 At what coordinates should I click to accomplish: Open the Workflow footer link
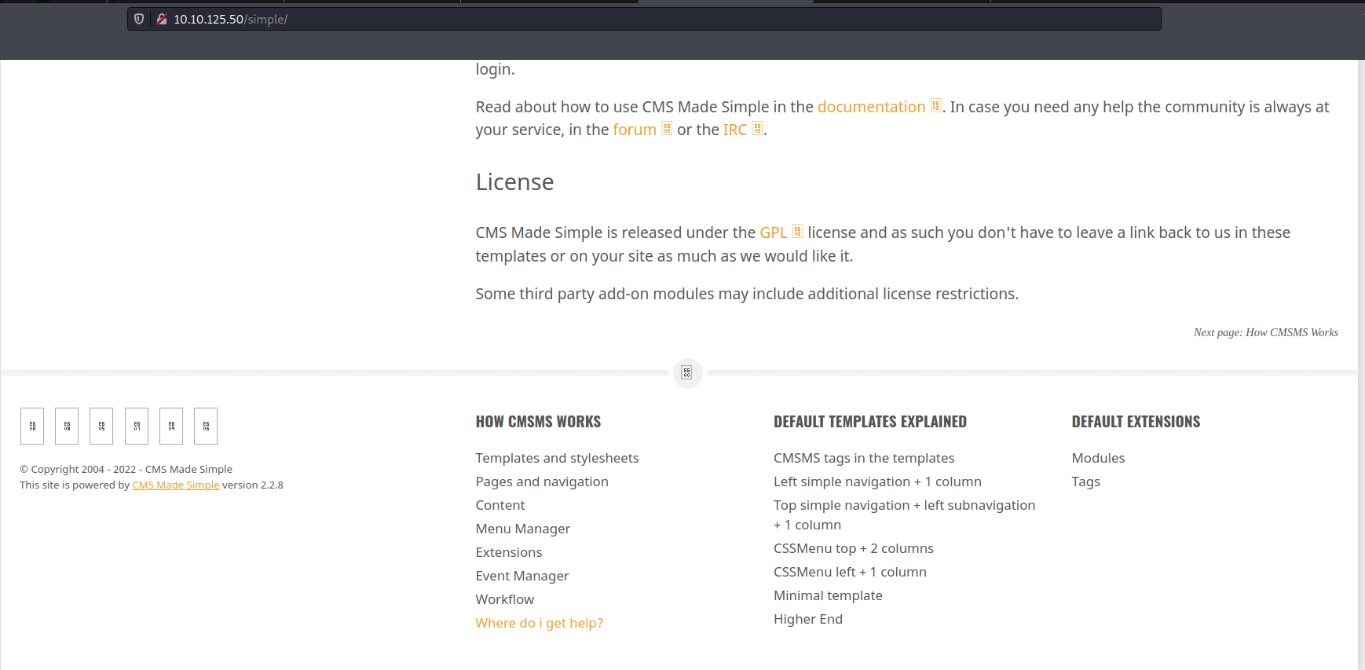[x=505, y=599]
